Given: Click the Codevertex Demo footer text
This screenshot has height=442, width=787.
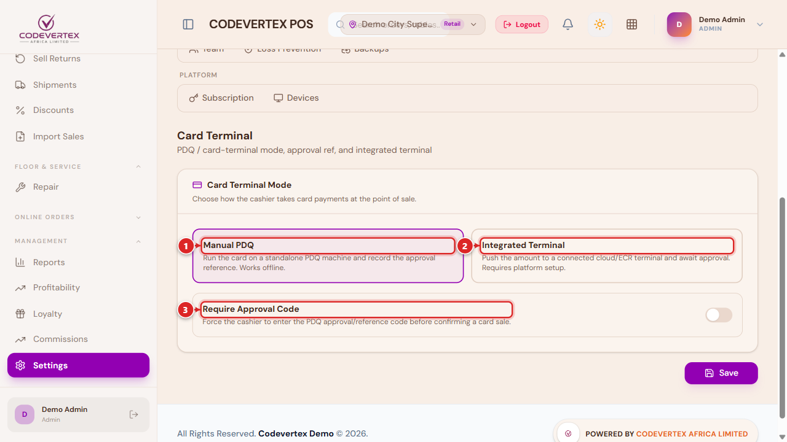Looking at the screenshot, I should point(296,433).
